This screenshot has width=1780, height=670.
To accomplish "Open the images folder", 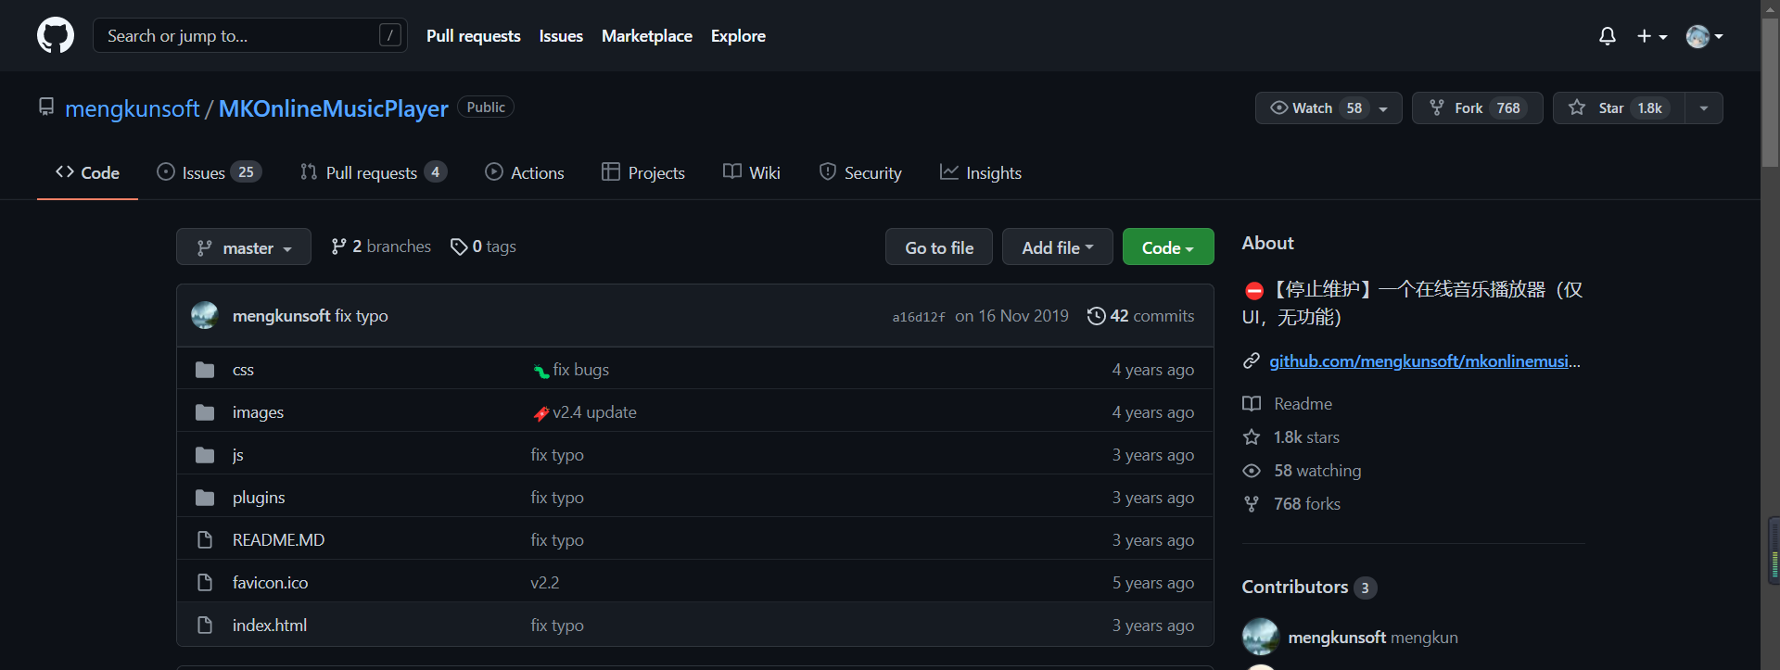I will coord(258,412).
